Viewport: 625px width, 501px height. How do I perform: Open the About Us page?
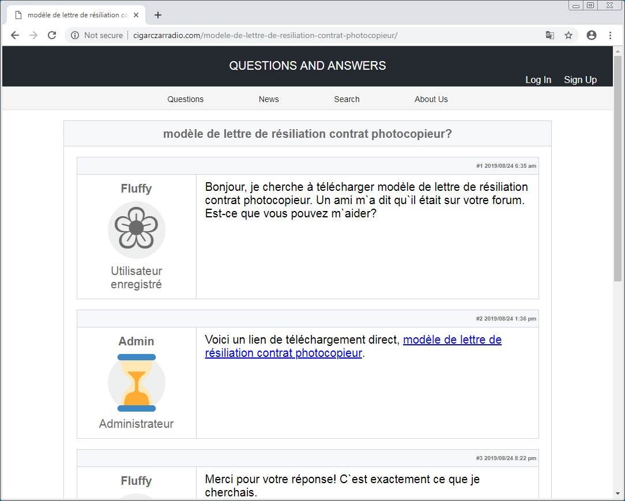point(431,99)
